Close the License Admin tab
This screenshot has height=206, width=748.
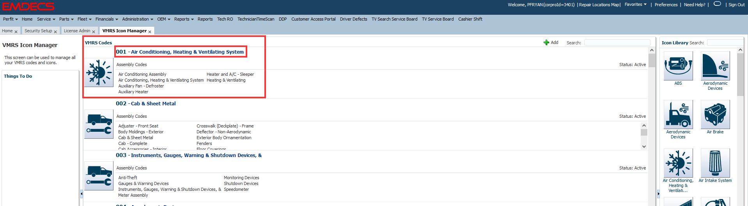click(94, 32)
